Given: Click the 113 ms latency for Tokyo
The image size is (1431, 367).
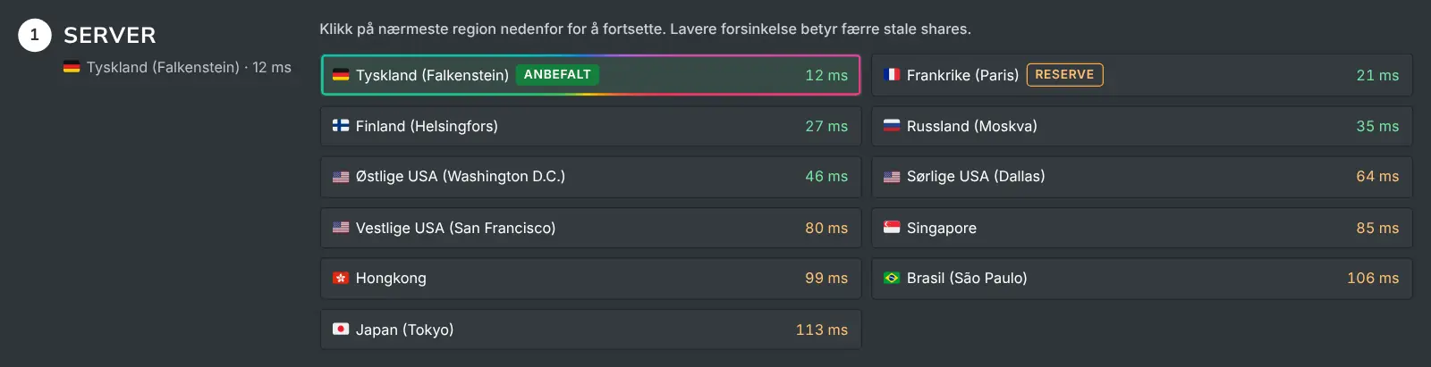Looking at the screenshot, I should pyautogui.click(x=822, y=329).
